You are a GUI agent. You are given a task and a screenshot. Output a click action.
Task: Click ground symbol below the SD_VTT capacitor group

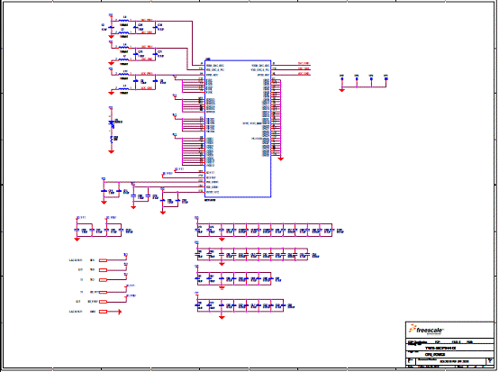(77, 240)
